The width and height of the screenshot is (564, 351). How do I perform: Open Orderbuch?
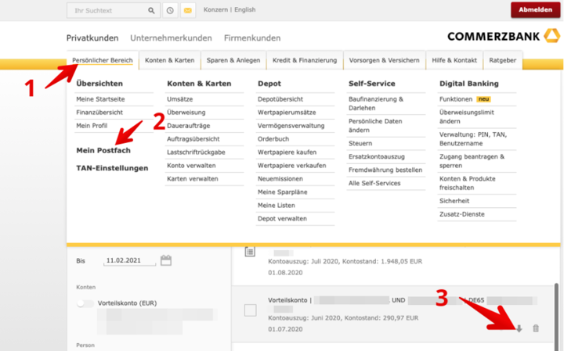pyautogui.click(x=273, y=139)
